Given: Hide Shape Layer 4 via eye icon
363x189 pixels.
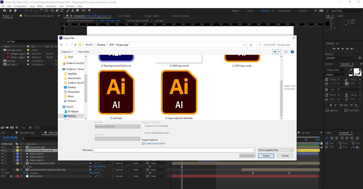Looking at the screenshot, I should click(x=2, y=160).
